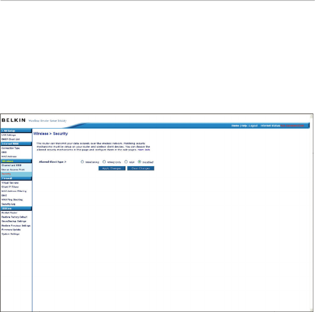Open Channel and SSID settings
Viewport: 315px width, 312px height.
click(11, 166)
